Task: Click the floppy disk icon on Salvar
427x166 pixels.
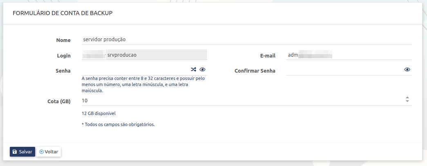Action: click(x=15, y=152)
